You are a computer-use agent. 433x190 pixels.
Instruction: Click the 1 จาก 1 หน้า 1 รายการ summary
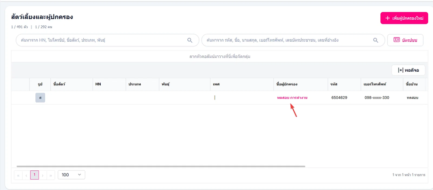[409, 175]
